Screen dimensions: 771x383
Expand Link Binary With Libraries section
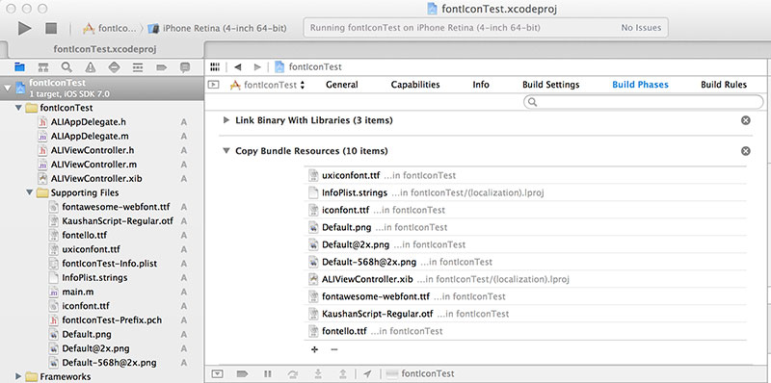pyautogui.click(x=226, y=120)
